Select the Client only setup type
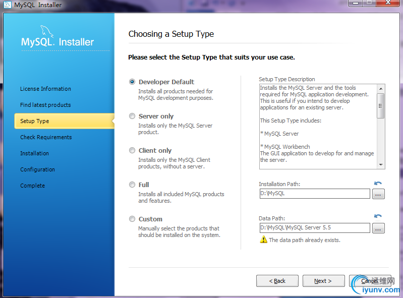The width and height of the screenshot is (403, 298). pos(132,150)
